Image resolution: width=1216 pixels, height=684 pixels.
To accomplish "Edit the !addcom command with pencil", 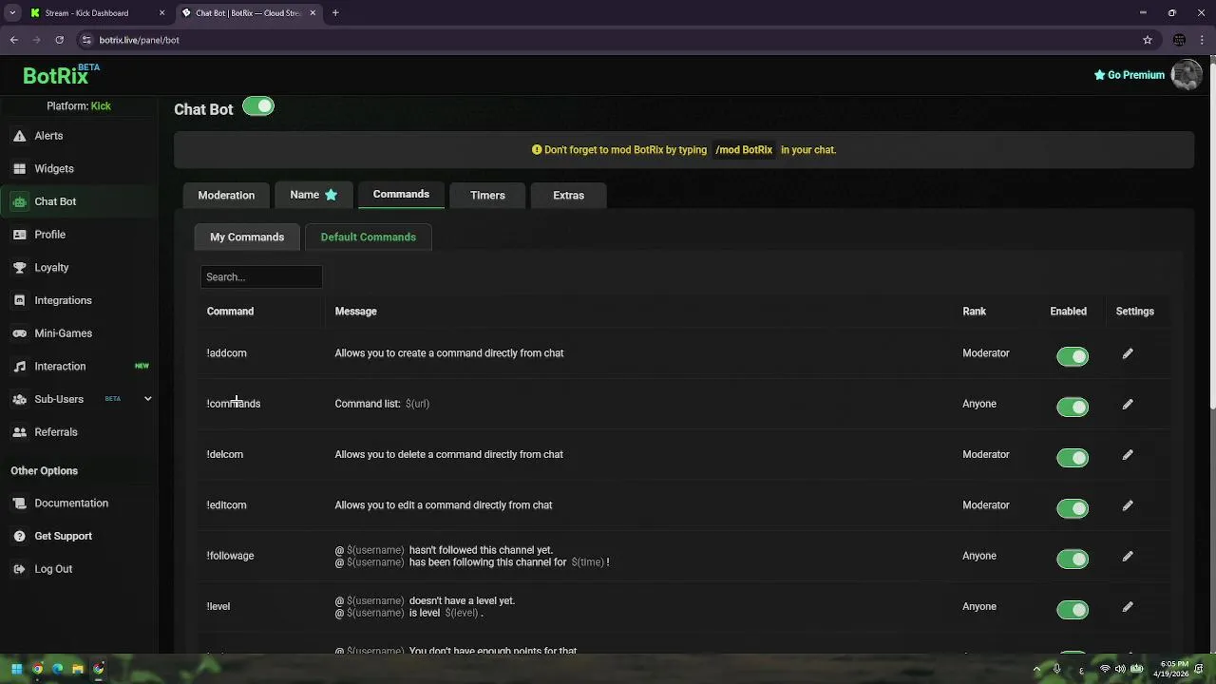I will pyautogui.click(x=1128, y=353).
